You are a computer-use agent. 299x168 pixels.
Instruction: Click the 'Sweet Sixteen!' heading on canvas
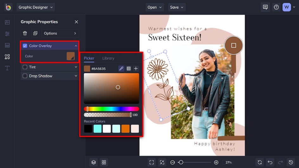click(x=175, y=37)
